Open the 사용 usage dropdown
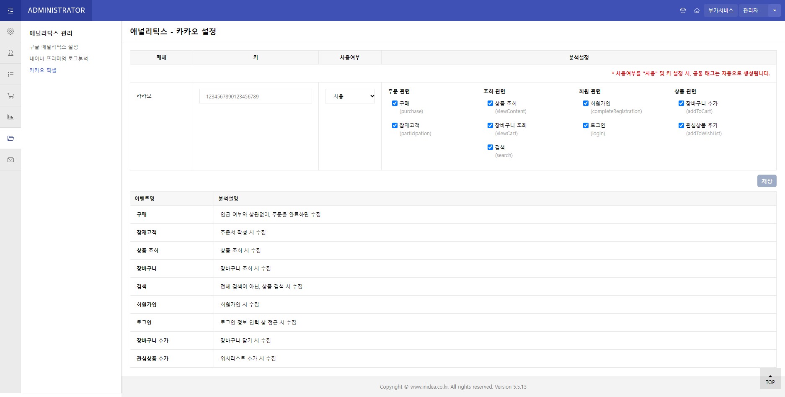 click(350, 96)
